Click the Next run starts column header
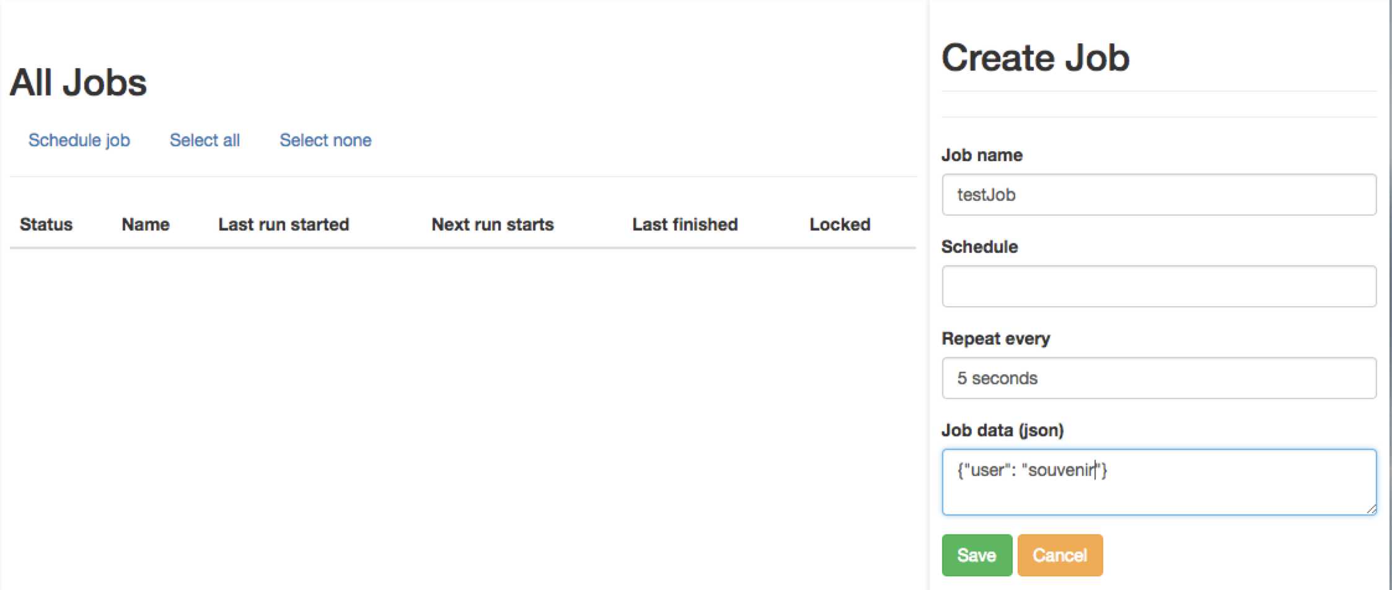 coord(493,224)
